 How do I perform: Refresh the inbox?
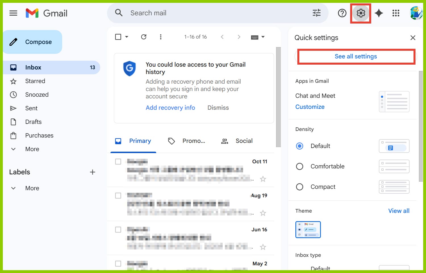pos(144,37)
